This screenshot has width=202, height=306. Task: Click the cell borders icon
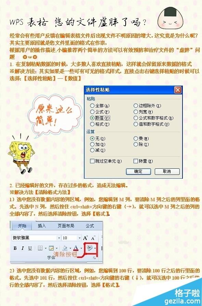tap(40, 248)
